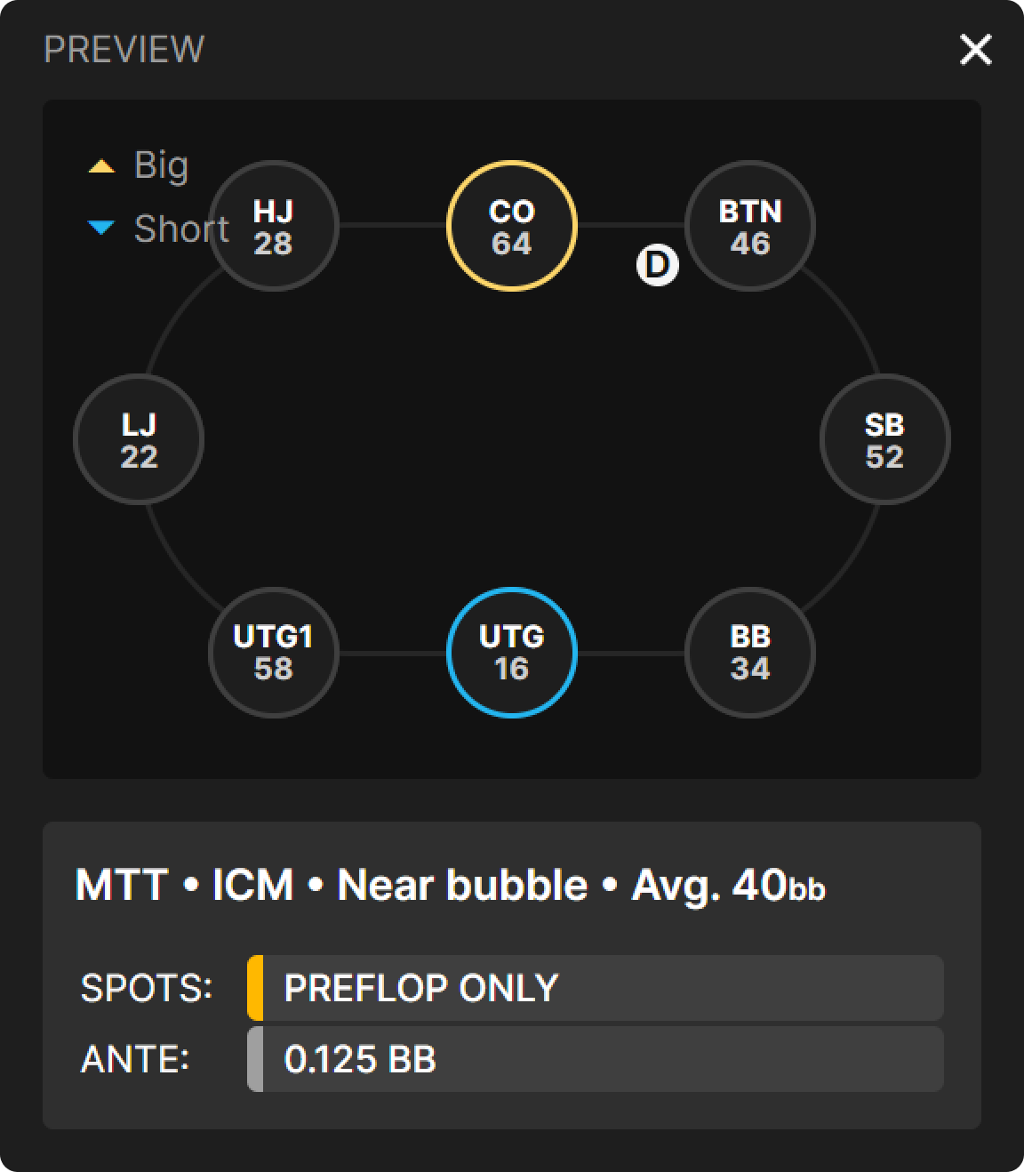Click the 0.125 BB ante field
The width and height of the screenshot is (1024, 1172).
pyautogui.click(x=603, y=1059)
